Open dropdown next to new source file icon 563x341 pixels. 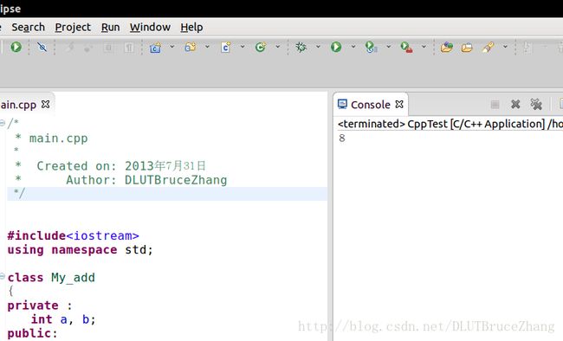click(243, 47)
